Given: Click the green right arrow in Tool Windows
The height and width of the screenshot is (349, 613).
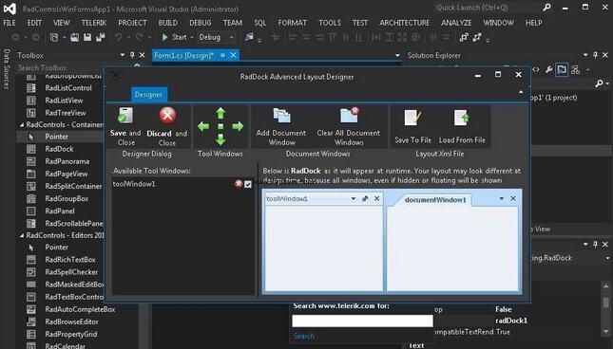Looking at the screenshot, I should point(238,126).
